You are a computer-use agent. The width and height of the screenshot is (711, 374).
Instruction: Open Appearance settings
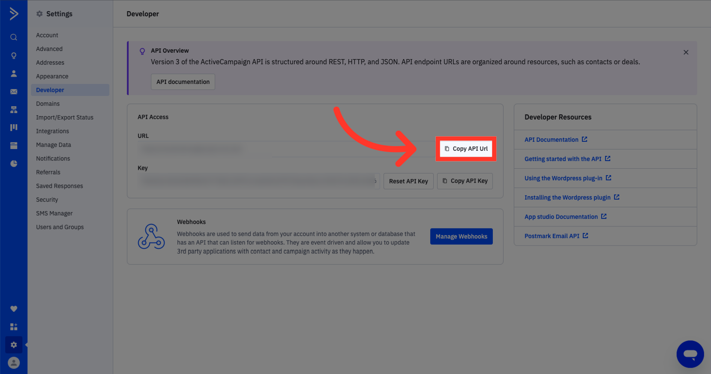click(52, 76)
